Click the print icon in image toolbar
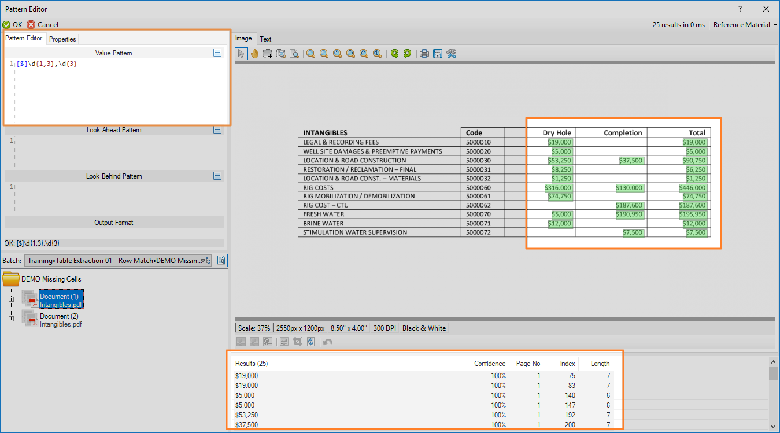This screenshot has width=780, height=433. click(x=424, y=54)
